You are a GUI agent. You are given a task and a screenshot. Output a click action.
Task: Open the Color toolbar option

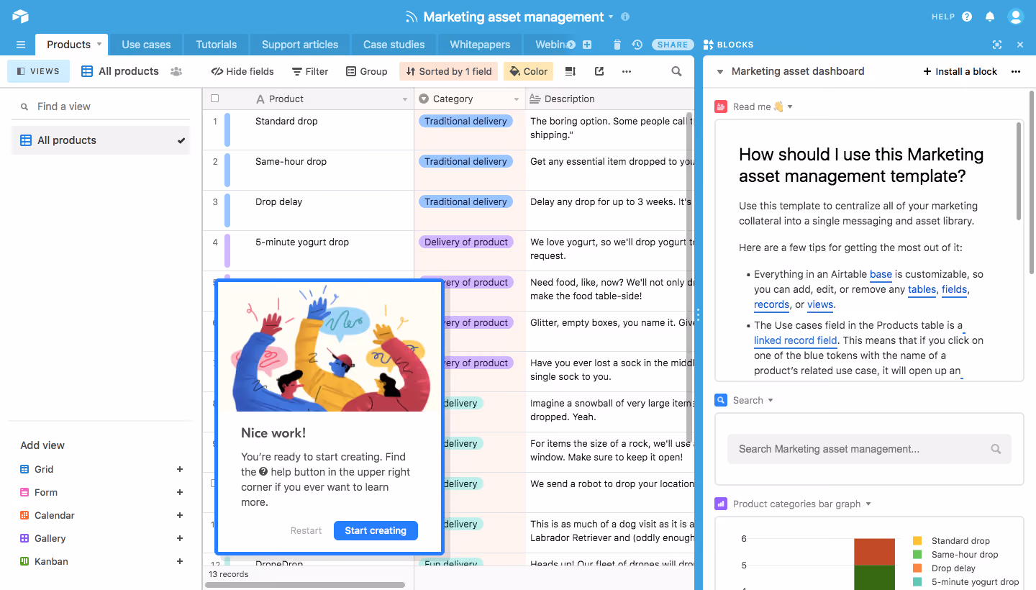click(x=528, y=71)
